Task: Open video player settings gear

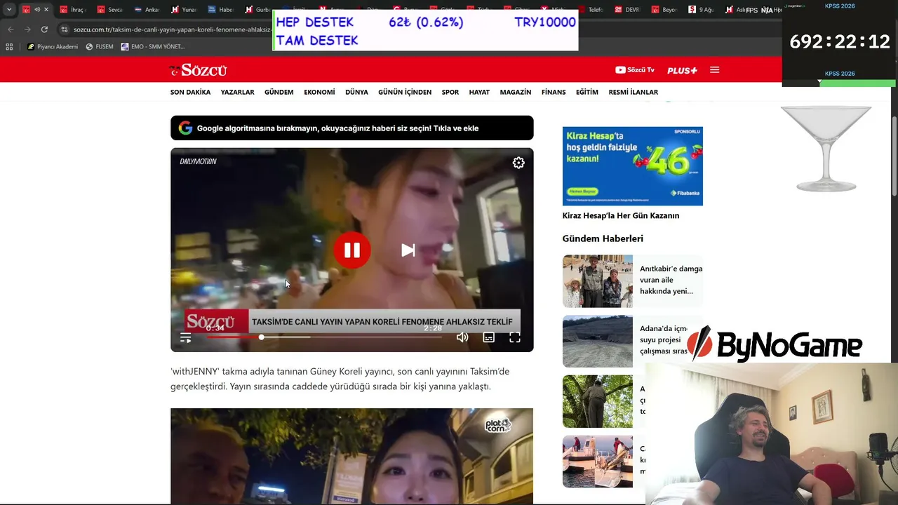Action: [x=518, y=163]
